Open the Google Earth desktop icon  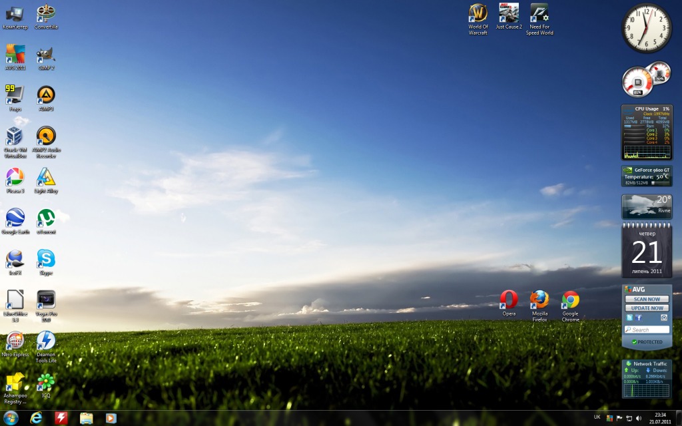[15, 222]
